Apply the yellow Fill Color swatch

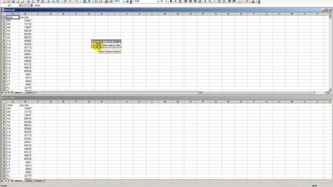tap(246, 1)
